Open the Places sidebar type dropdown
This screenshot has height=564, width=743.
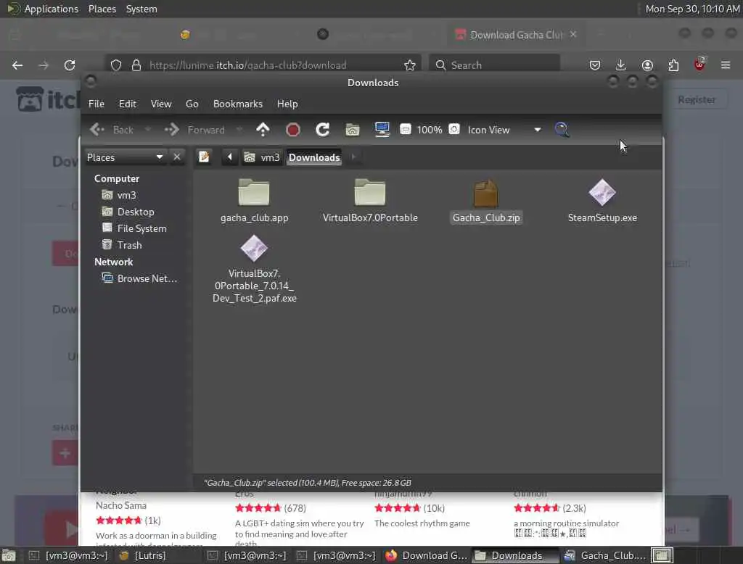pyautogui.click(x=125, y=157)
